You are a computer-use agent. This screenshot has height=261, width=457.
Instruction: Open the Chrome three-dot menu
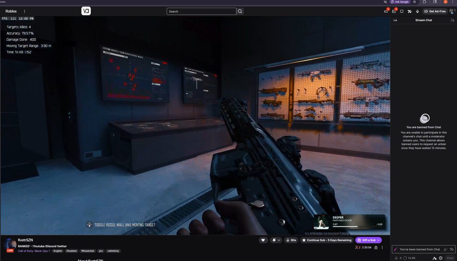pyautogui.click(x=454, y=2)
